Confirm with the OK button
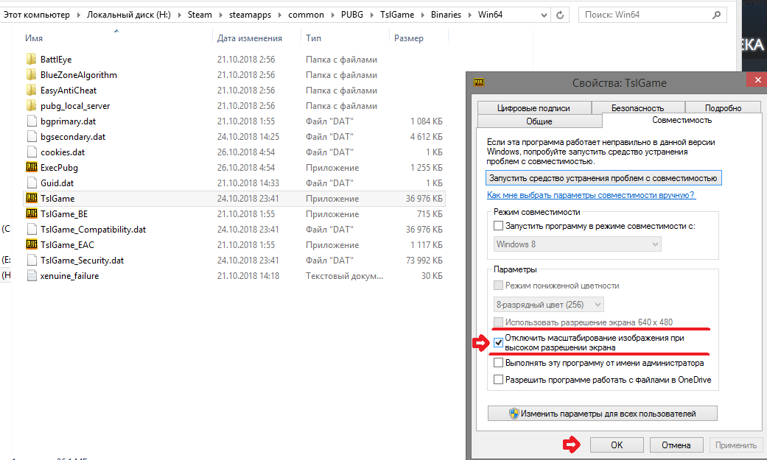The image size is (767, 460). pos(617,445)
